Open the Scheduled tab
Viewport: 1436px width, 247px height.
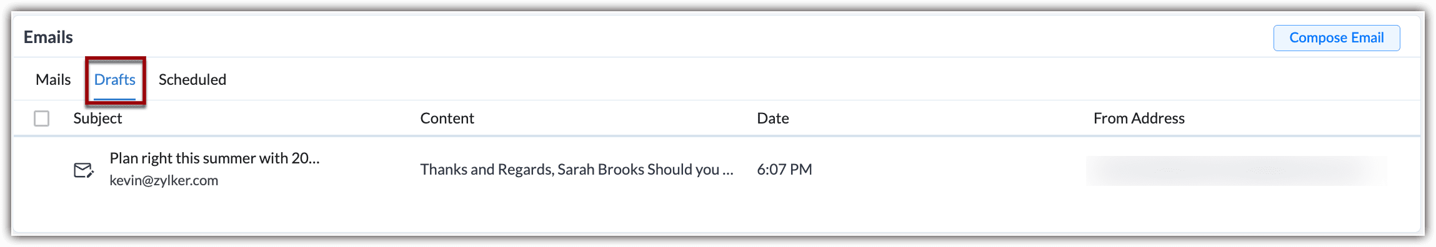point(192,80)
